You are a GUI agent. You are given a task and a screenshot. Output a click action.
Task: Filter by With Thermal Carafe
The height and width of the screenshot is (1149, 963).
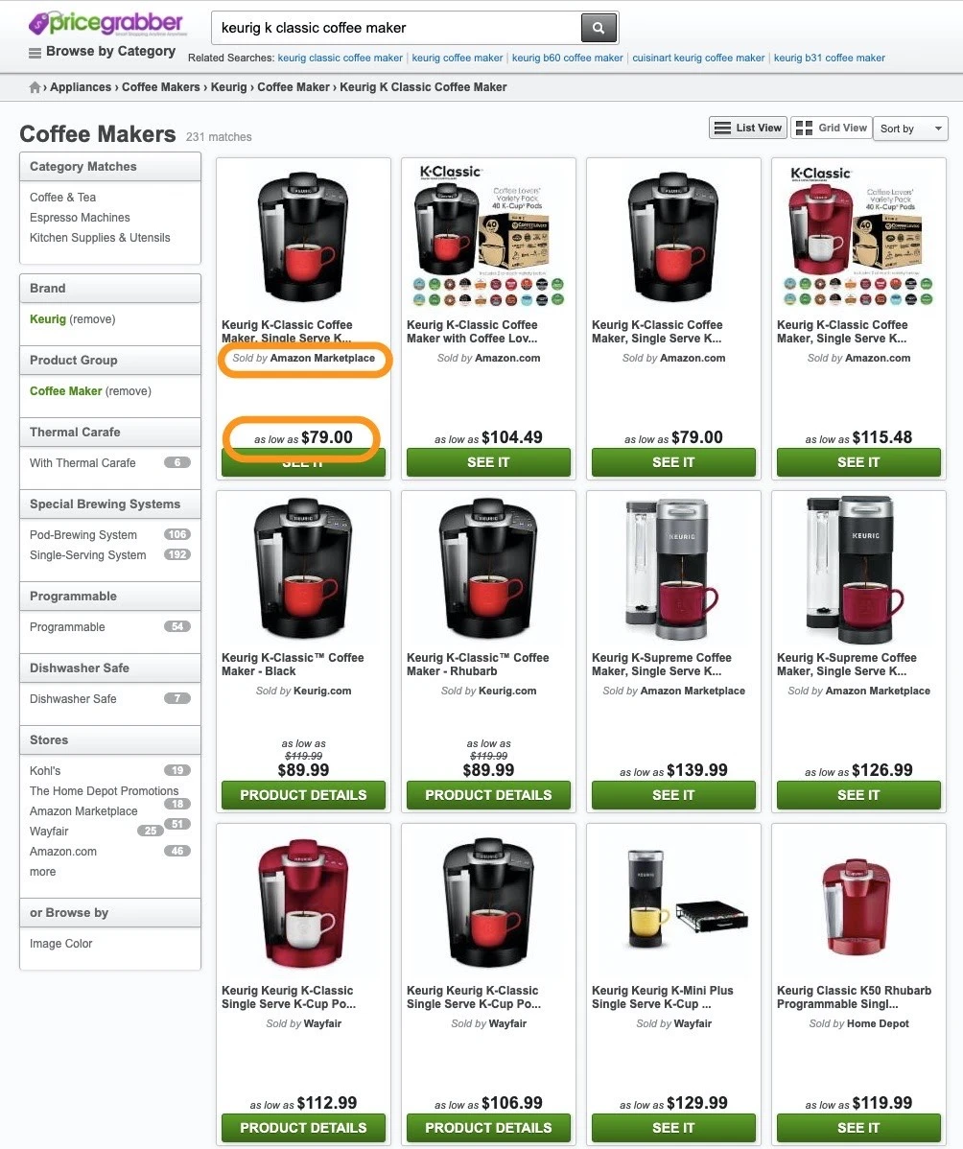(x=82, y=462)
